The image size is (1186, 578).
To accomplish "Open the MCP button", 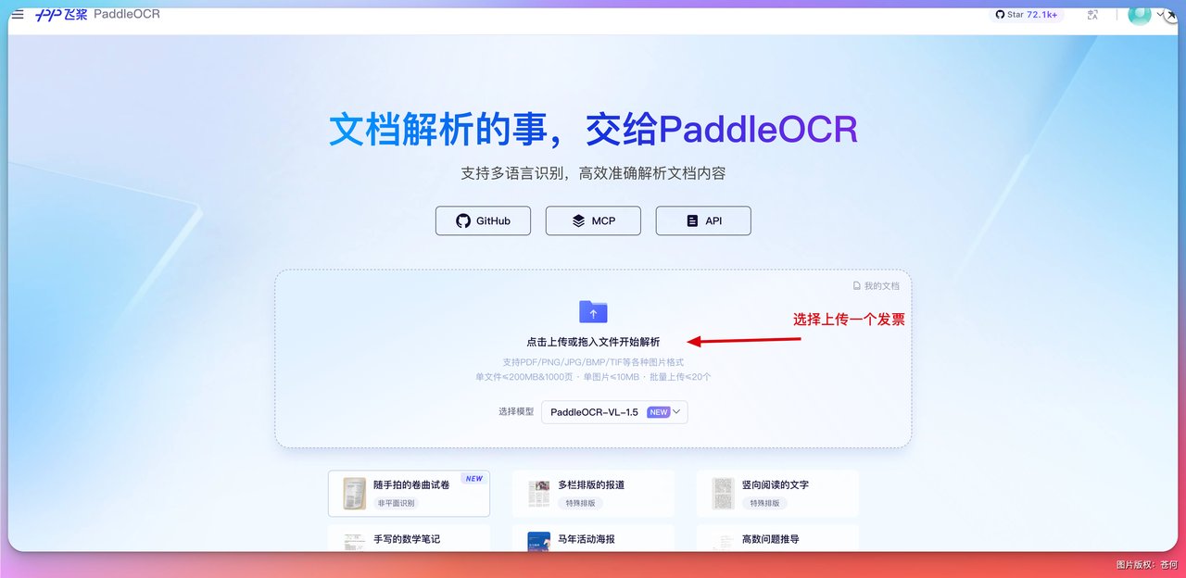I will (x=593, y=220).
